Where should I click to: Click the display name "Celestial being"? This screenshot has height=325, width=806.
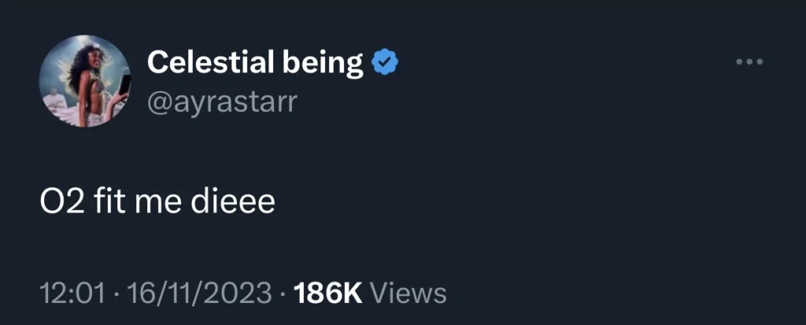pyautogui.click(x=255, y=62)
